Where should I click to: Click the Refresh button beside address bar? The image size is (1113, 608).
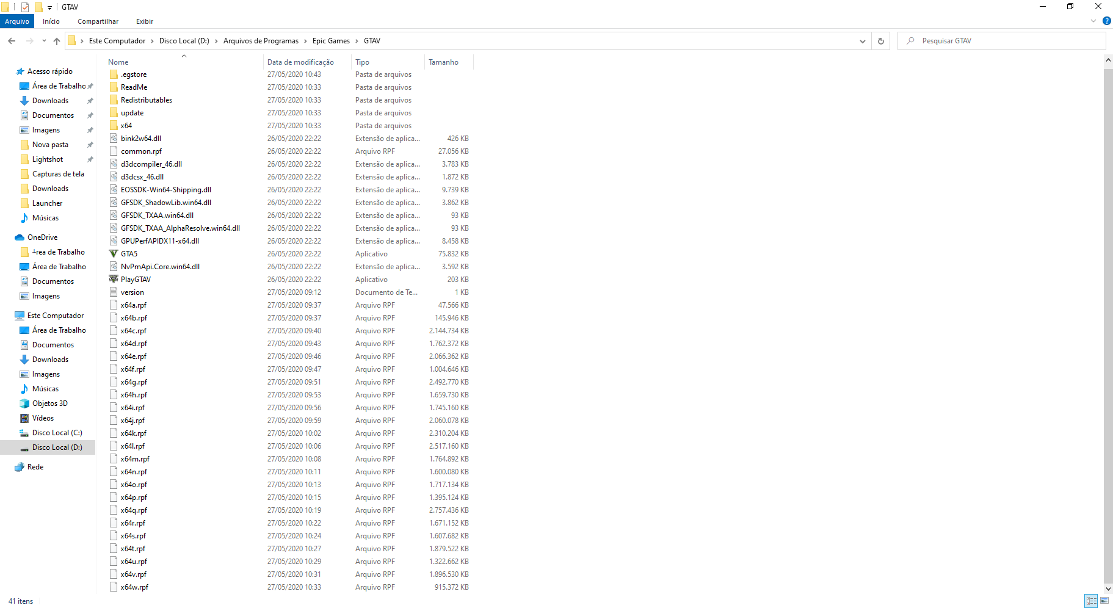(x=880, y=40)
